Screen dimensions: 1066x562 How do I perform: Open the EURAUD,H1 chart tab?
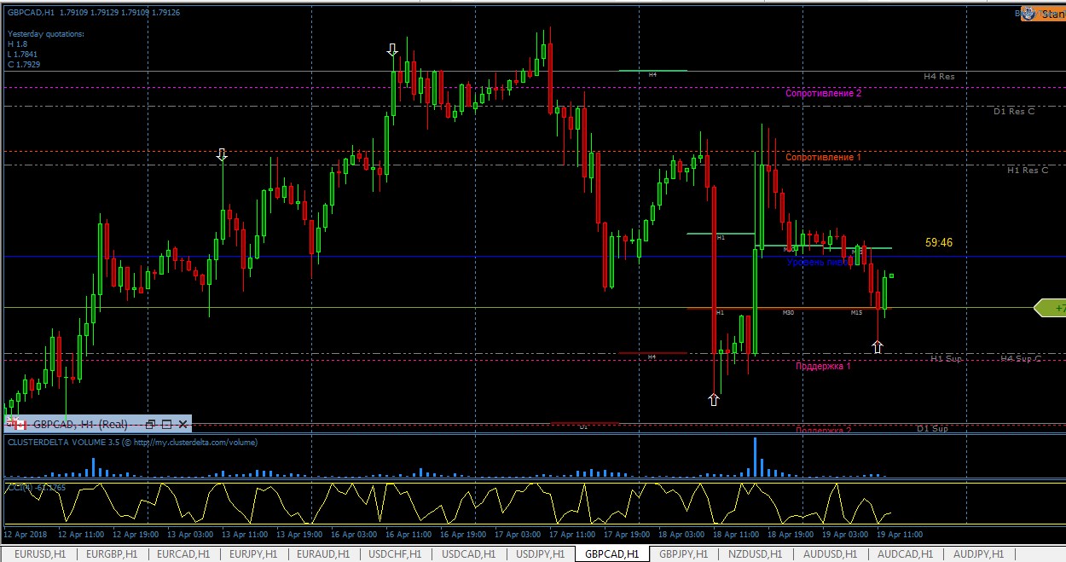pos(322,554)
